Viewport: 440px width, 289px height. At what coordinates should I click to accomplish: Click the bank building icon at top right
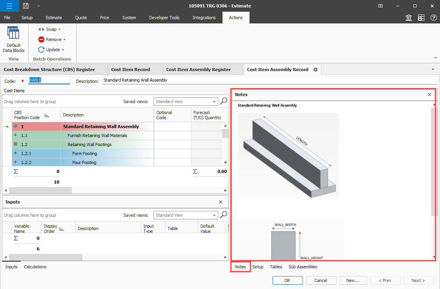409,18
